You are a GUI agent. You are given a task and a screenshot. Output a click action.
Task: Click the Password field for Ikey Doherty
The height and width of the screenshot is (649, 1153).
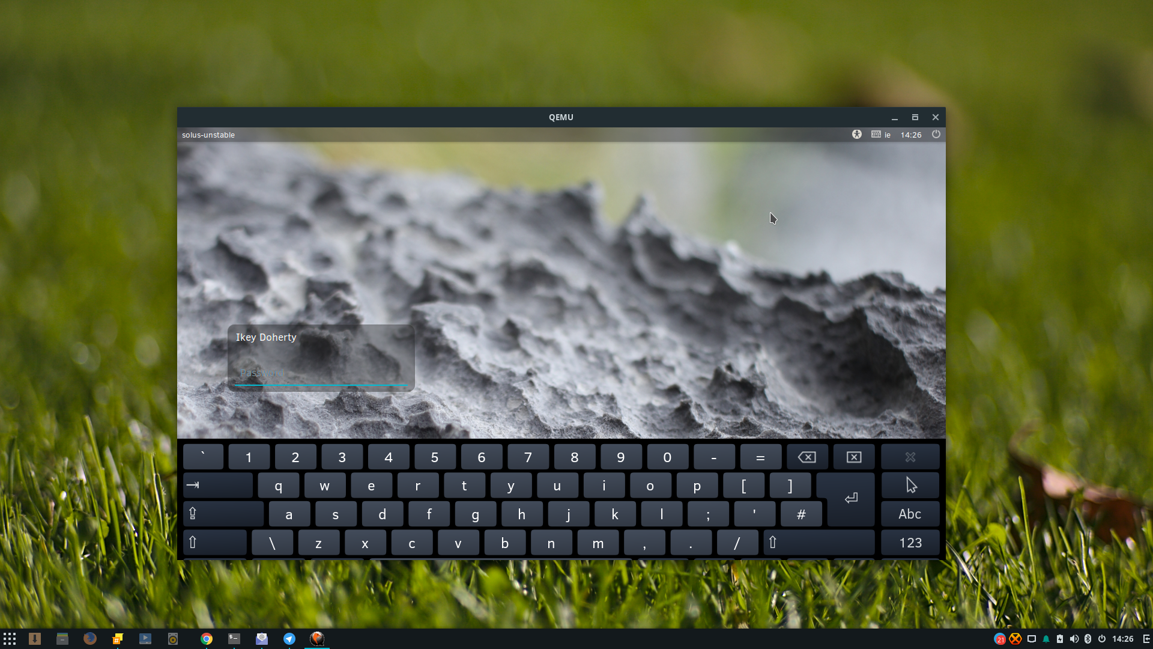[x=321, y=373]
